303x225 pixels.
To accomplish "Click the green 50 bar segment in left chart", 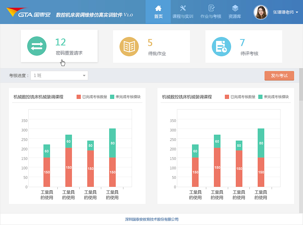I will tap(91, 146).
